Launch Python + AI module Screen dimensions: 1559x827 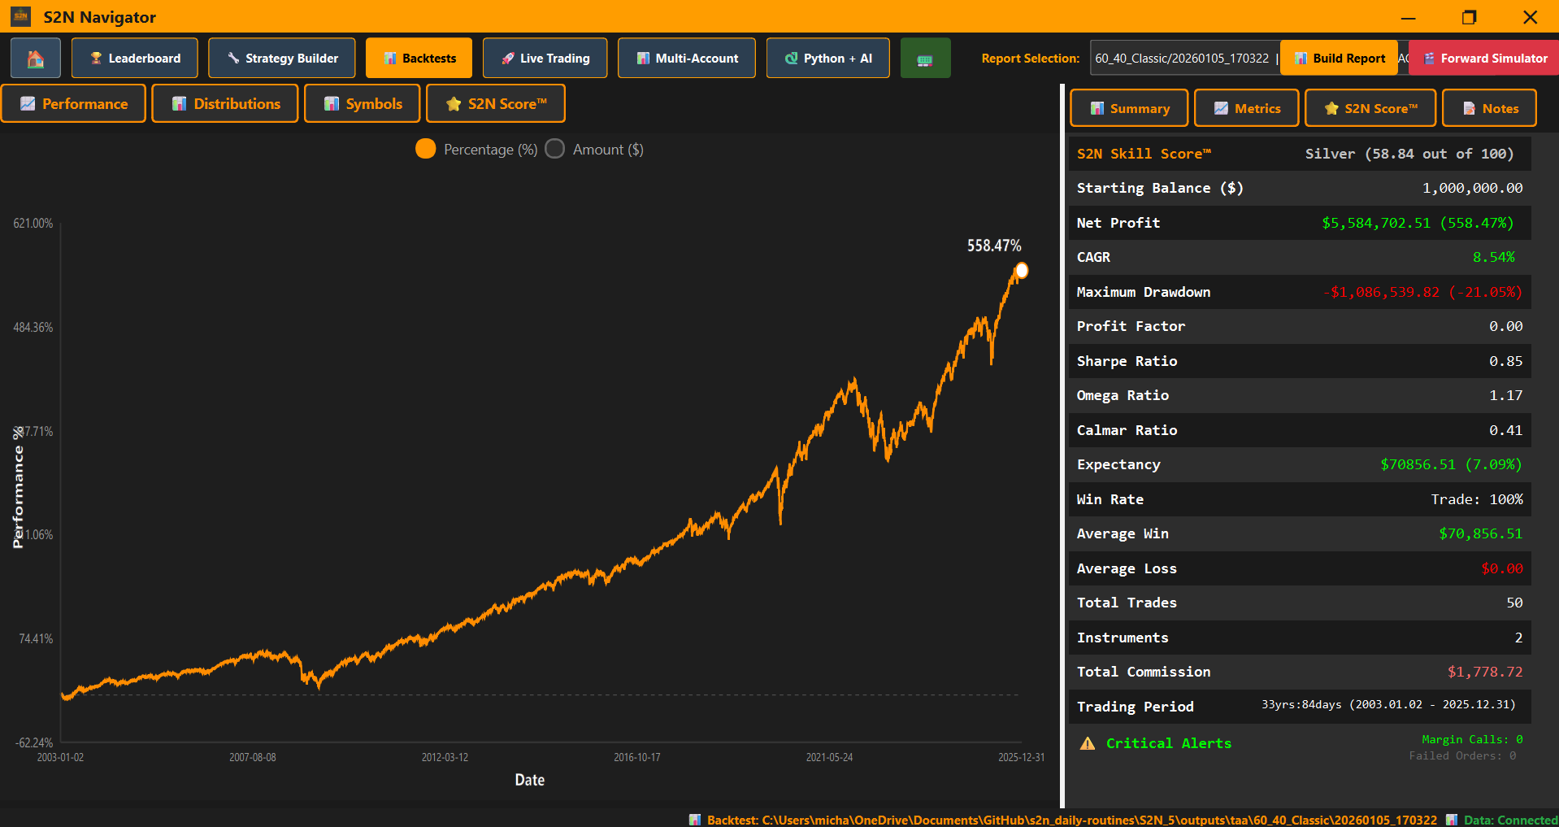click(828, 59)
